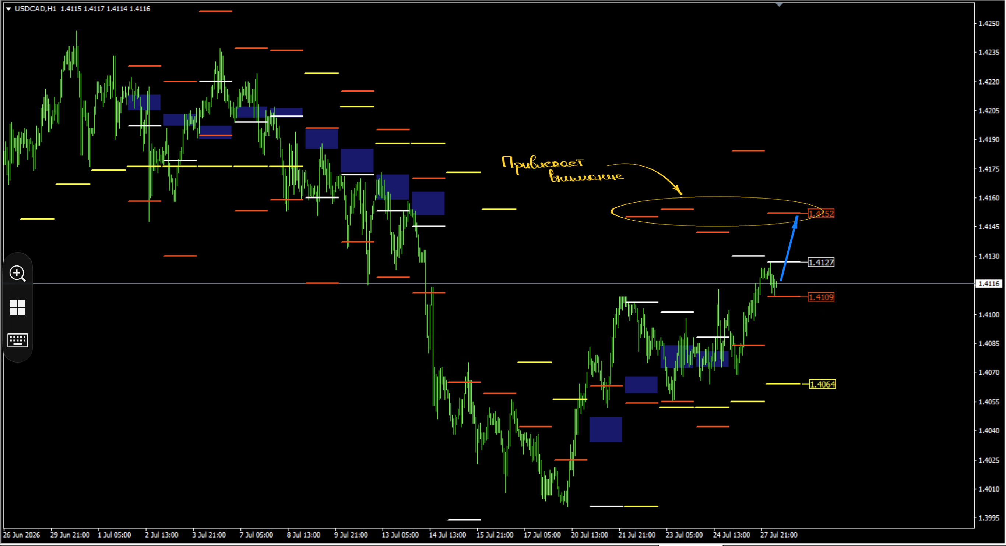Select the 1.4127 white price label
The width and height of the screenshot is (1006, 546).
click(x=821, y=262)
